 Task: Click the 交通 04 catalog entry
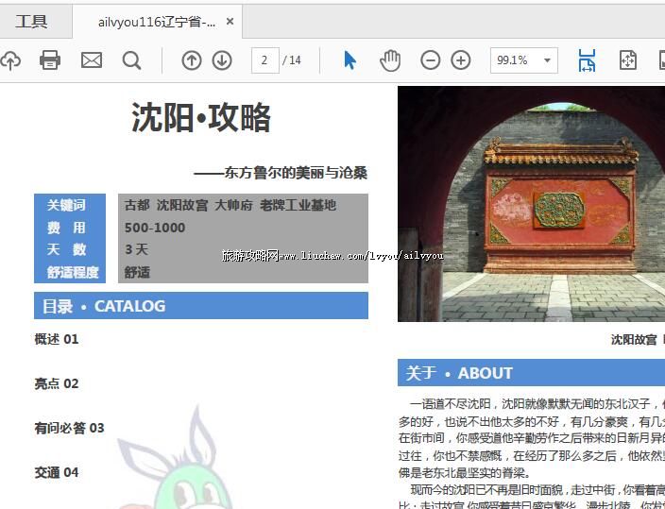[x=57, y=472]
